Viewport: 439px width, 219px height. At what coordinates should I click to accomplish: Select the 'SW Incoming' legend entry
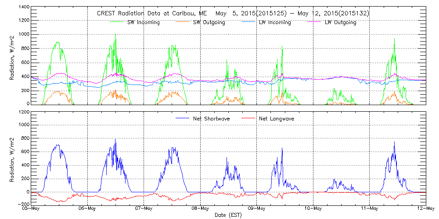144,22
